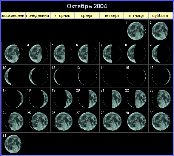Viewport: 174px width, 156px height.
Task: Click the thin crescent moon on day 12
Action: click(63, 76)
